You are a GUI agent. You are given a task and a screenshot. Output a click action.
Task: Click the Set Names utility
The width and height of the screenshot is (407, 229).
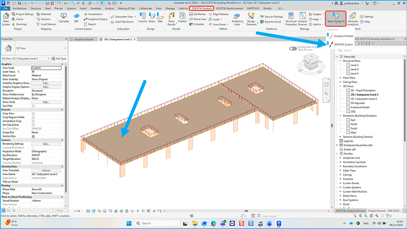pyautogui.click(x=198, y=14)
